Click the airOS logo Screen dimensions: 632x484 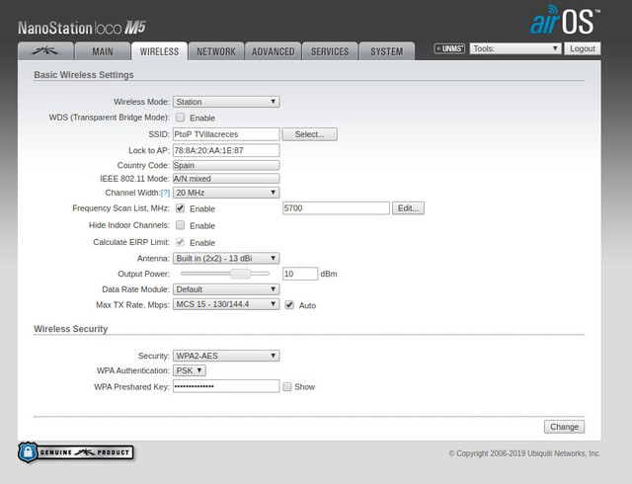pos(565,20)
